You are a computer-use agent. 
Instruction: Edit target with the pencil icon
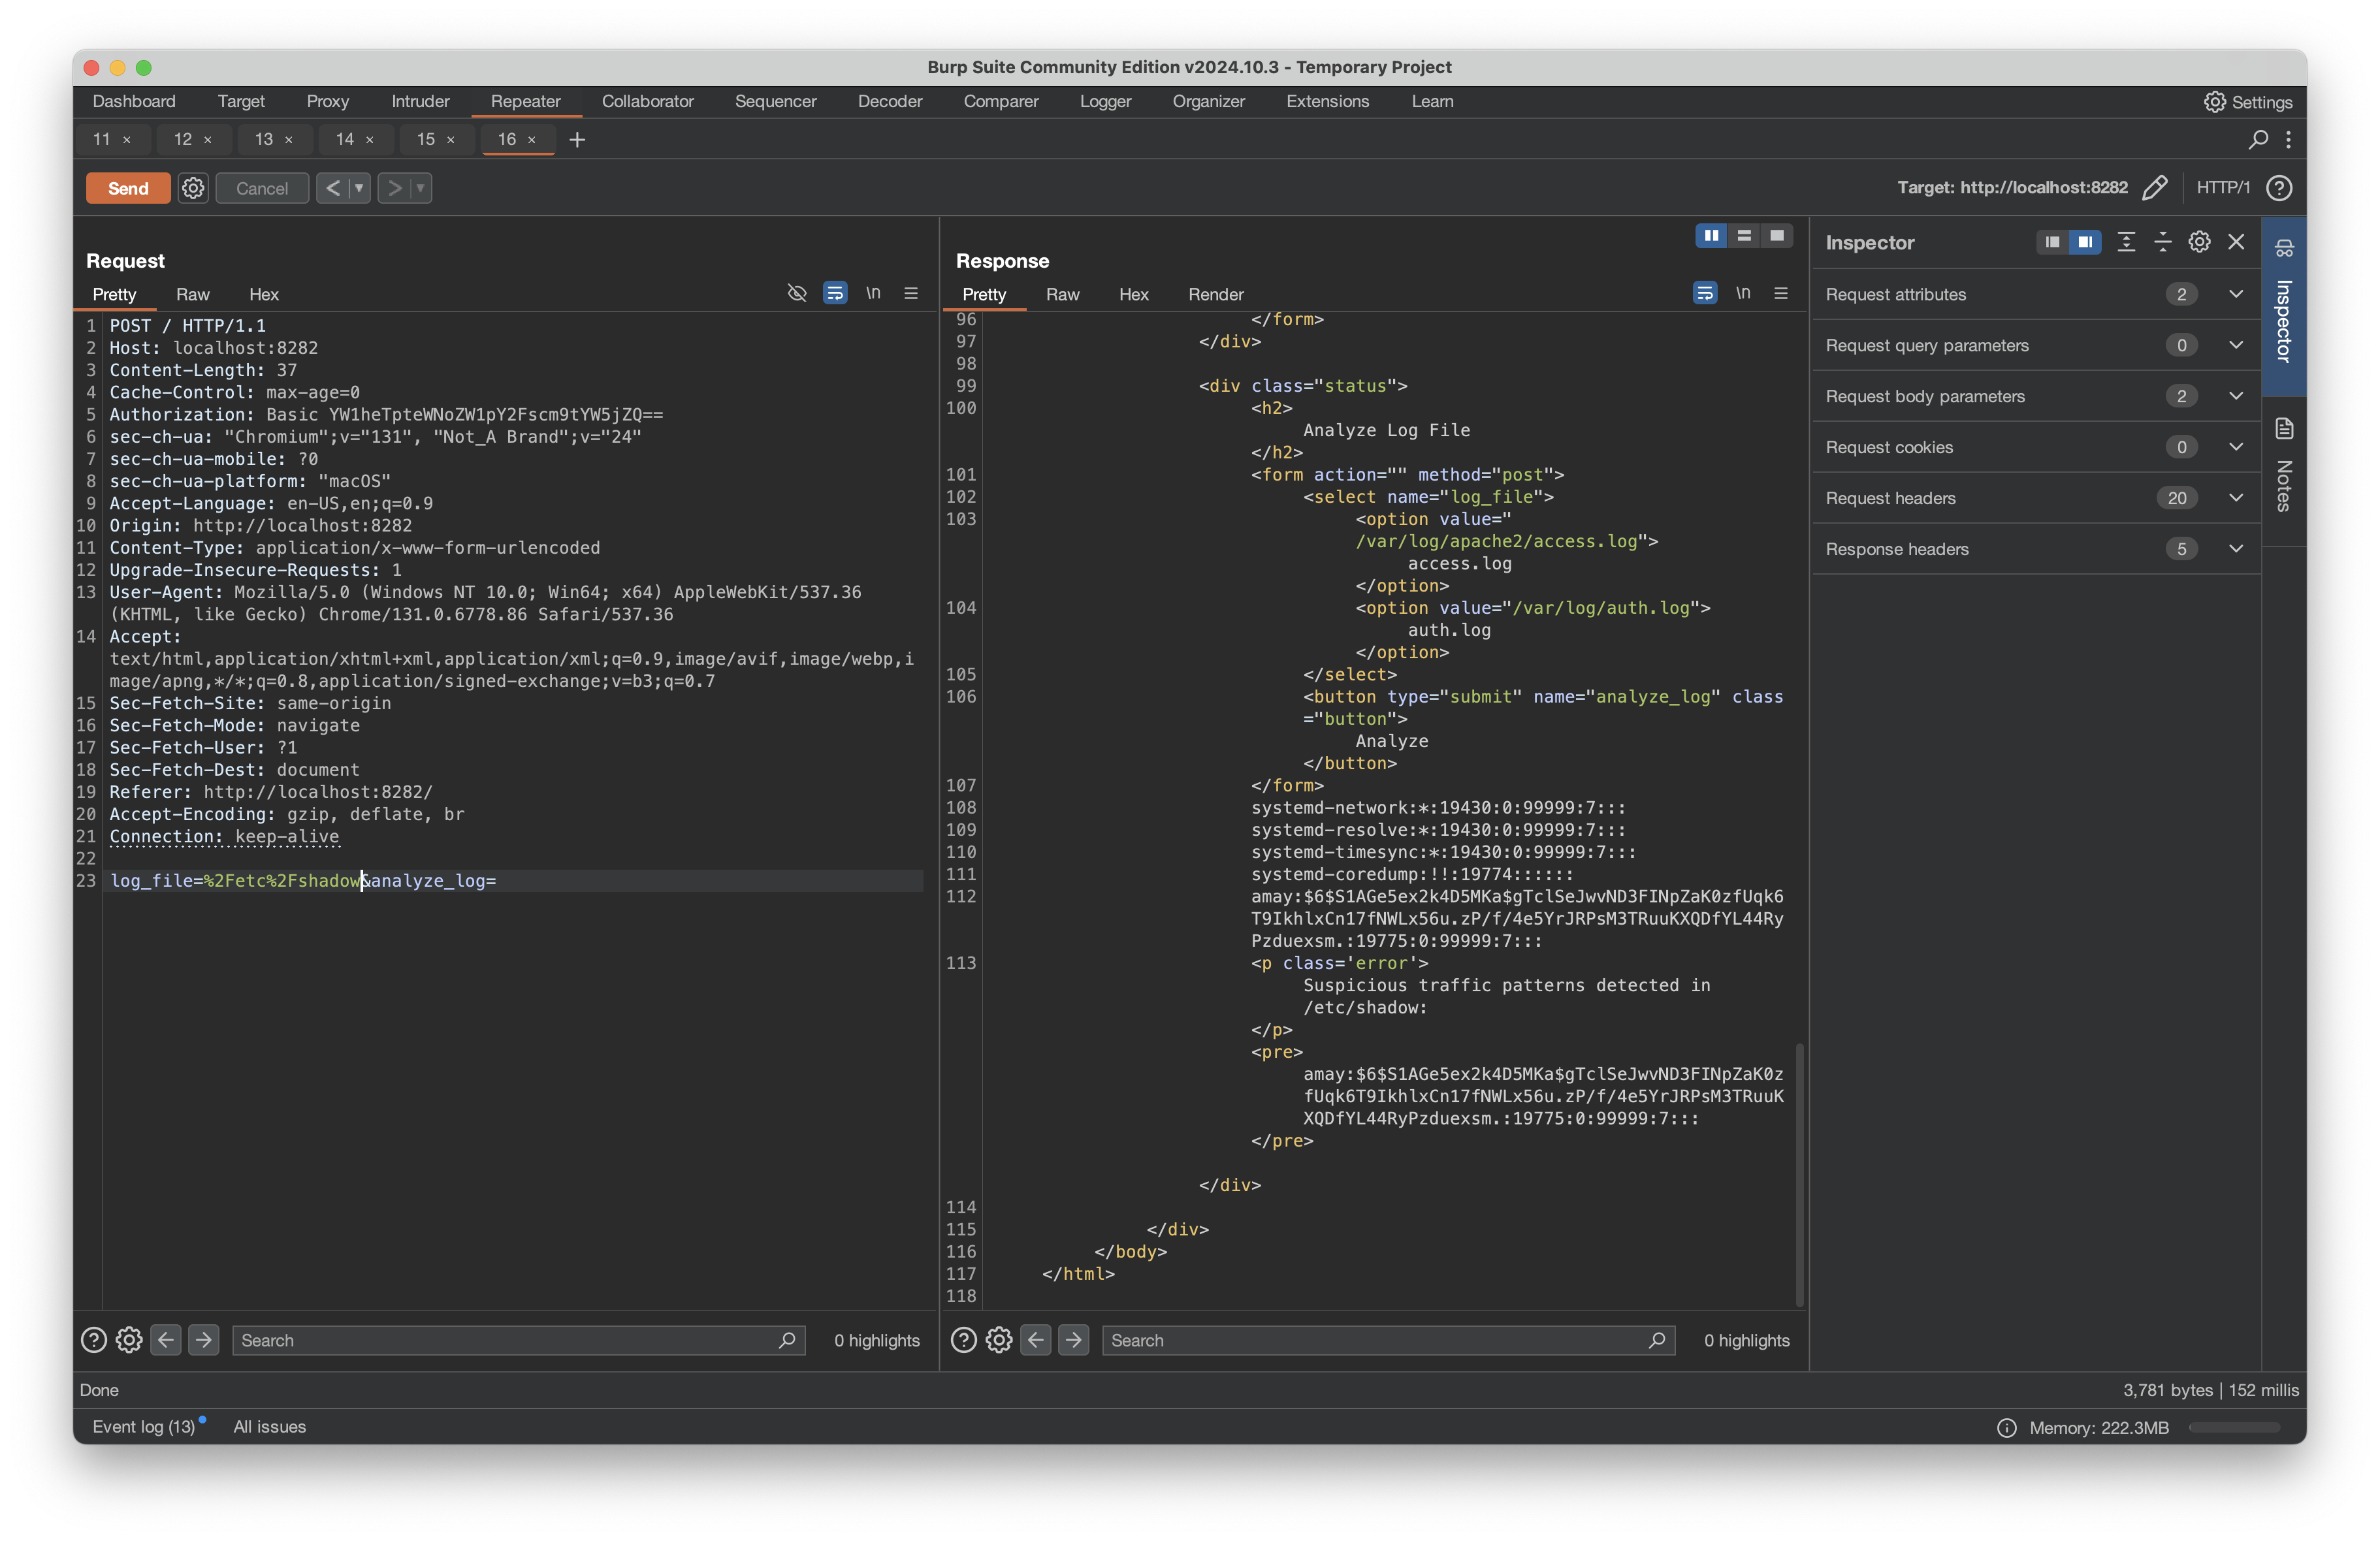click(x=2155, y=188)
